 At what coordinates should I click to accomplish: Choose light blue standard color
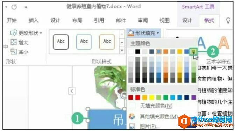pos(172,97)
